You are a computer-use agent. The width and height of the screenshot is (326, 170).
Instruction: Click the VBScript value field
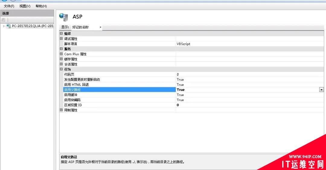(250, 44)
